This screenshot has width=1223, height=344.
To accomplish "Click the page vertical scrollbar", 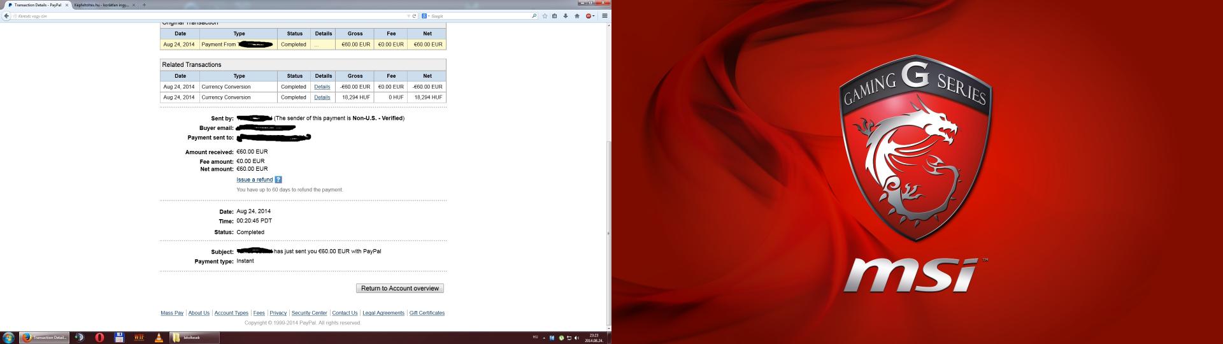I will [x=608, y=233].
